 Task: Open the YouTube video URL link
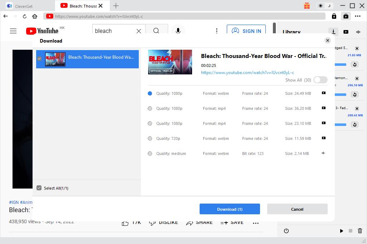tap(248, 73)
